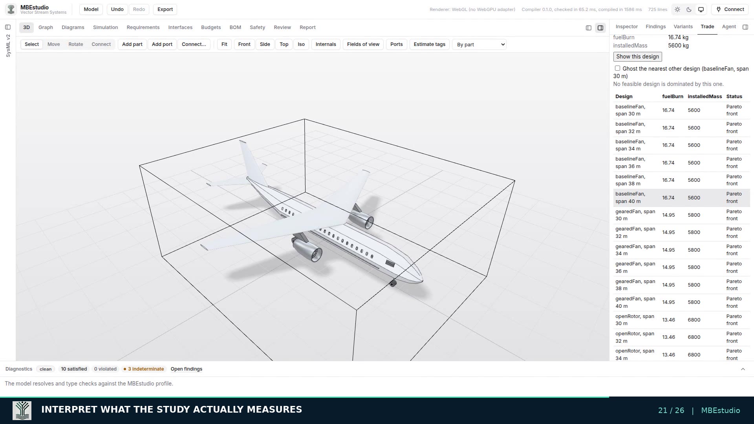Toggle Ports display
Viewport: 754px width, 424px height.
(x=397, y=44)
